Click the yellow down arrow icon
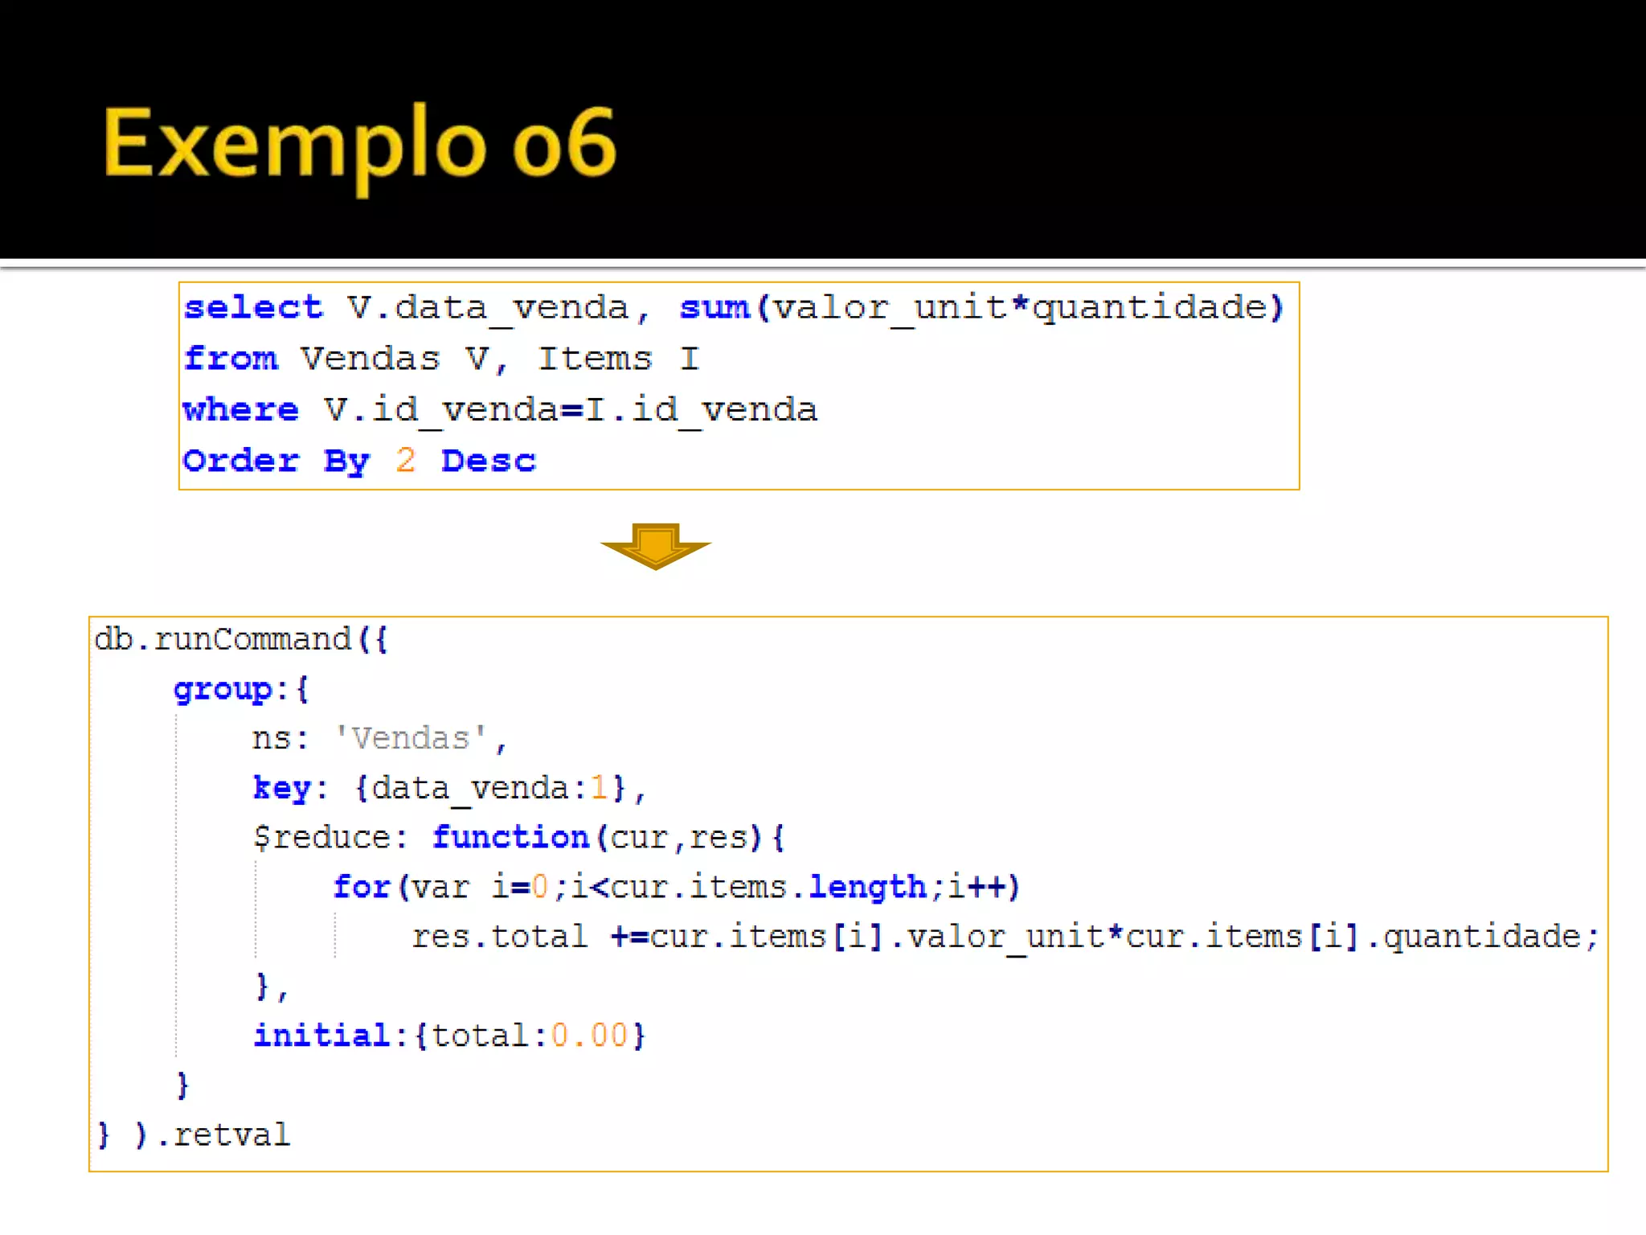 click(655, 546)
